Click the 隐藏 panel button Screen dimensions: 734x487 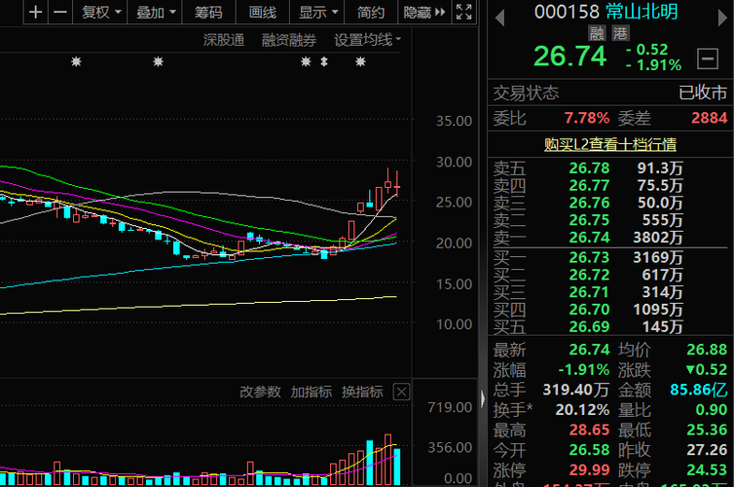point(424,12)
